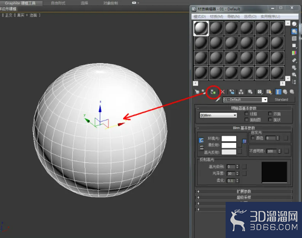Viewport: 302px width, 238px height.
Task: Click Assign Material to Selection icon
Action: (x=213, y=92)
